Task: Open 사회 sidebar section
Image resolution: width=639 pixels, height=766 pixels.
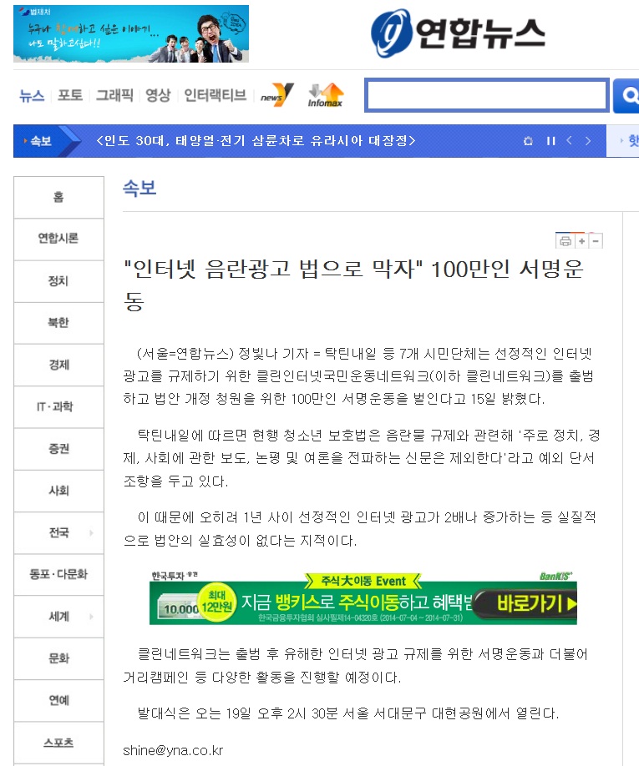Action: pos(58,491)
